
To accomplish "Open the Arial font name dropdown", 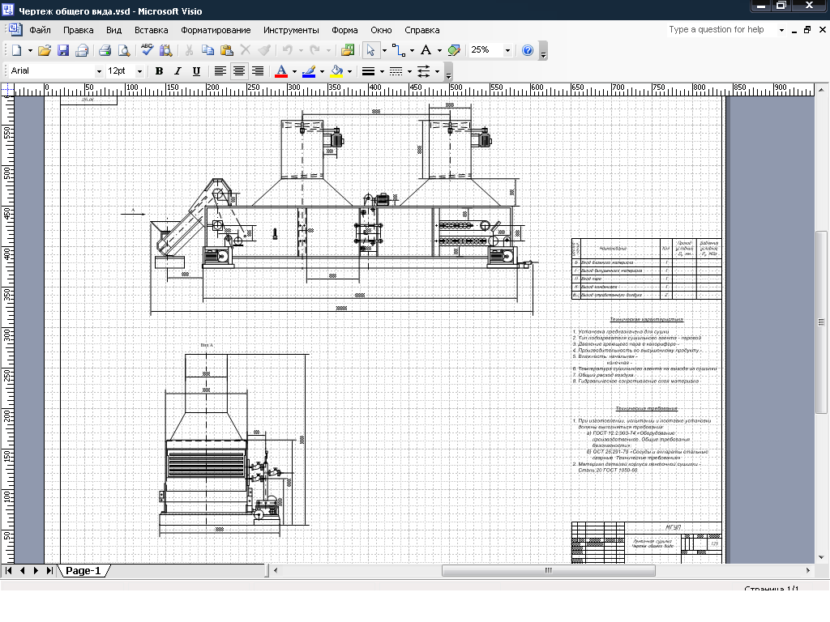I will (98, 71).
